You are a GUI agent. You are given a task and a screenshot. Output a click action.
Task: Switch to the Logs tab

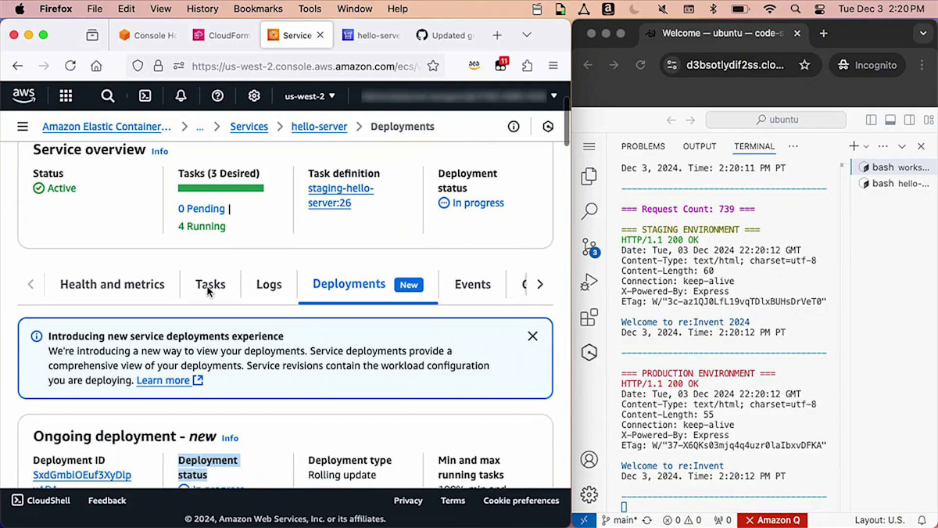[269, 285]
